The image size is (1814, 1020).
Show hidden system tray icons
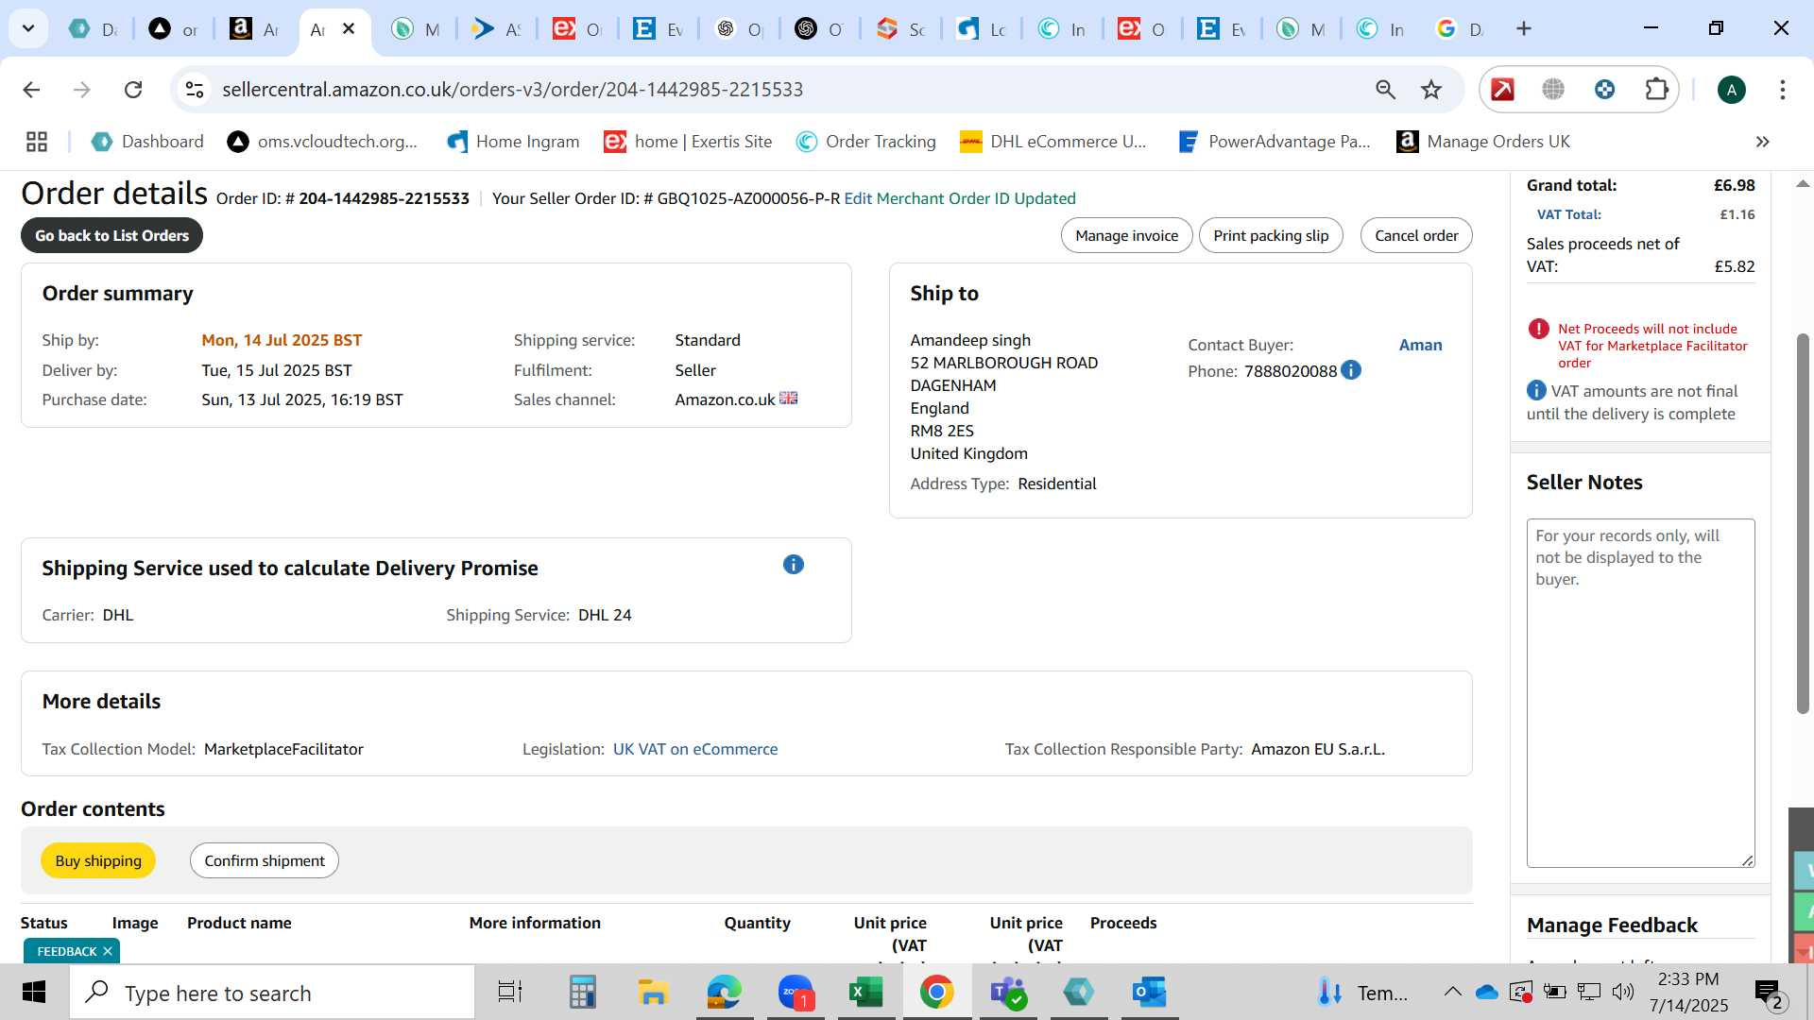pos(1452,992)
